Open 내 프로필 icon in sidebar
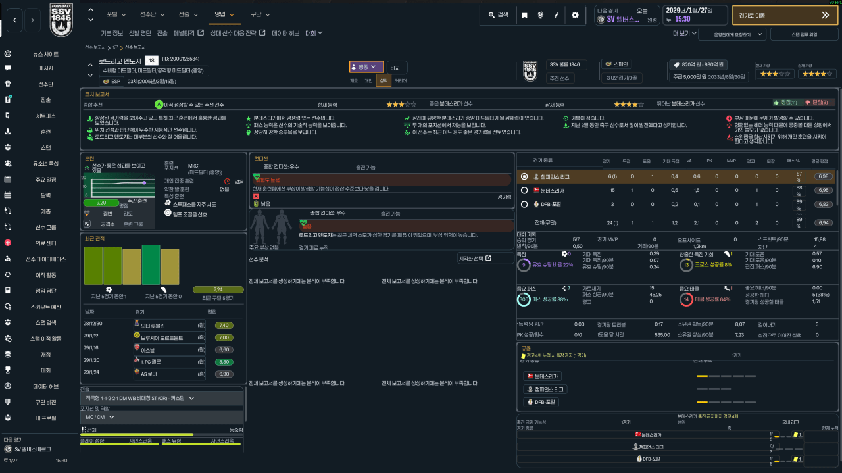 pyautogui.click(x=8, y=417)
